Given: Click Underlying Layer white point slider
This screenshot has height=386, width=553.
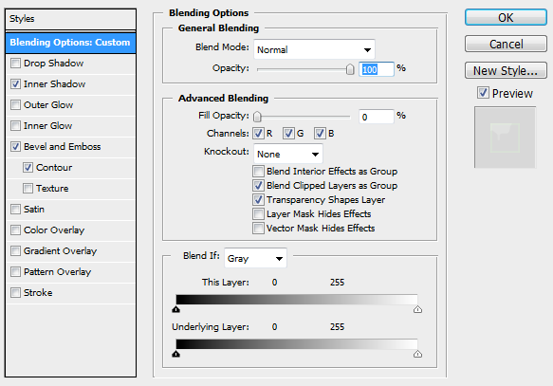Looking at the screenshot, I should (417, 354).
